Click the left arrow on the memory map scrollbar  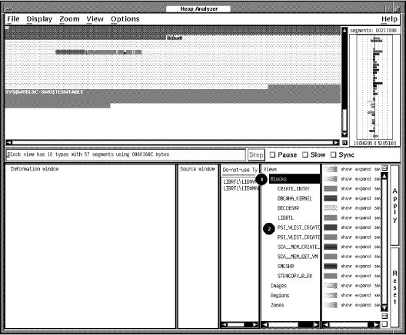[8, 143]
